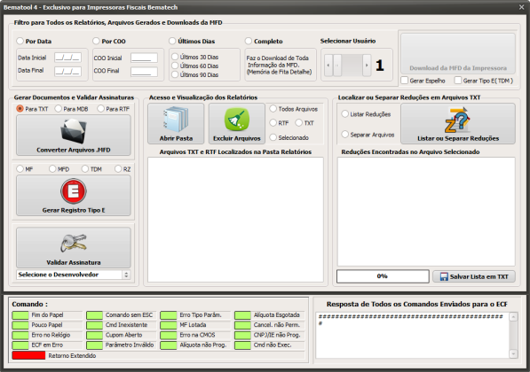Click the 0% progress bar
530x372 pixels.
(x=383, y=276)
